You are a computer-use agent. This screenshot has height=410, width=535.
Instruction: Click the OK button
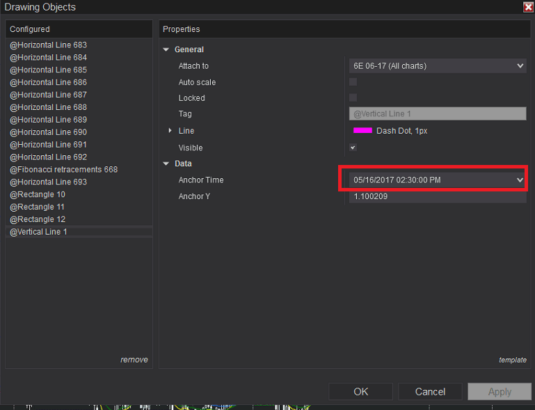point(360,392)
